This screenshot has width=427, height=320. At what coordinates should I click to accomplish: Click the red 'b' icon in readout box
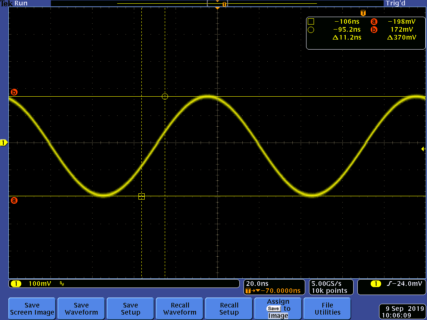374,30
